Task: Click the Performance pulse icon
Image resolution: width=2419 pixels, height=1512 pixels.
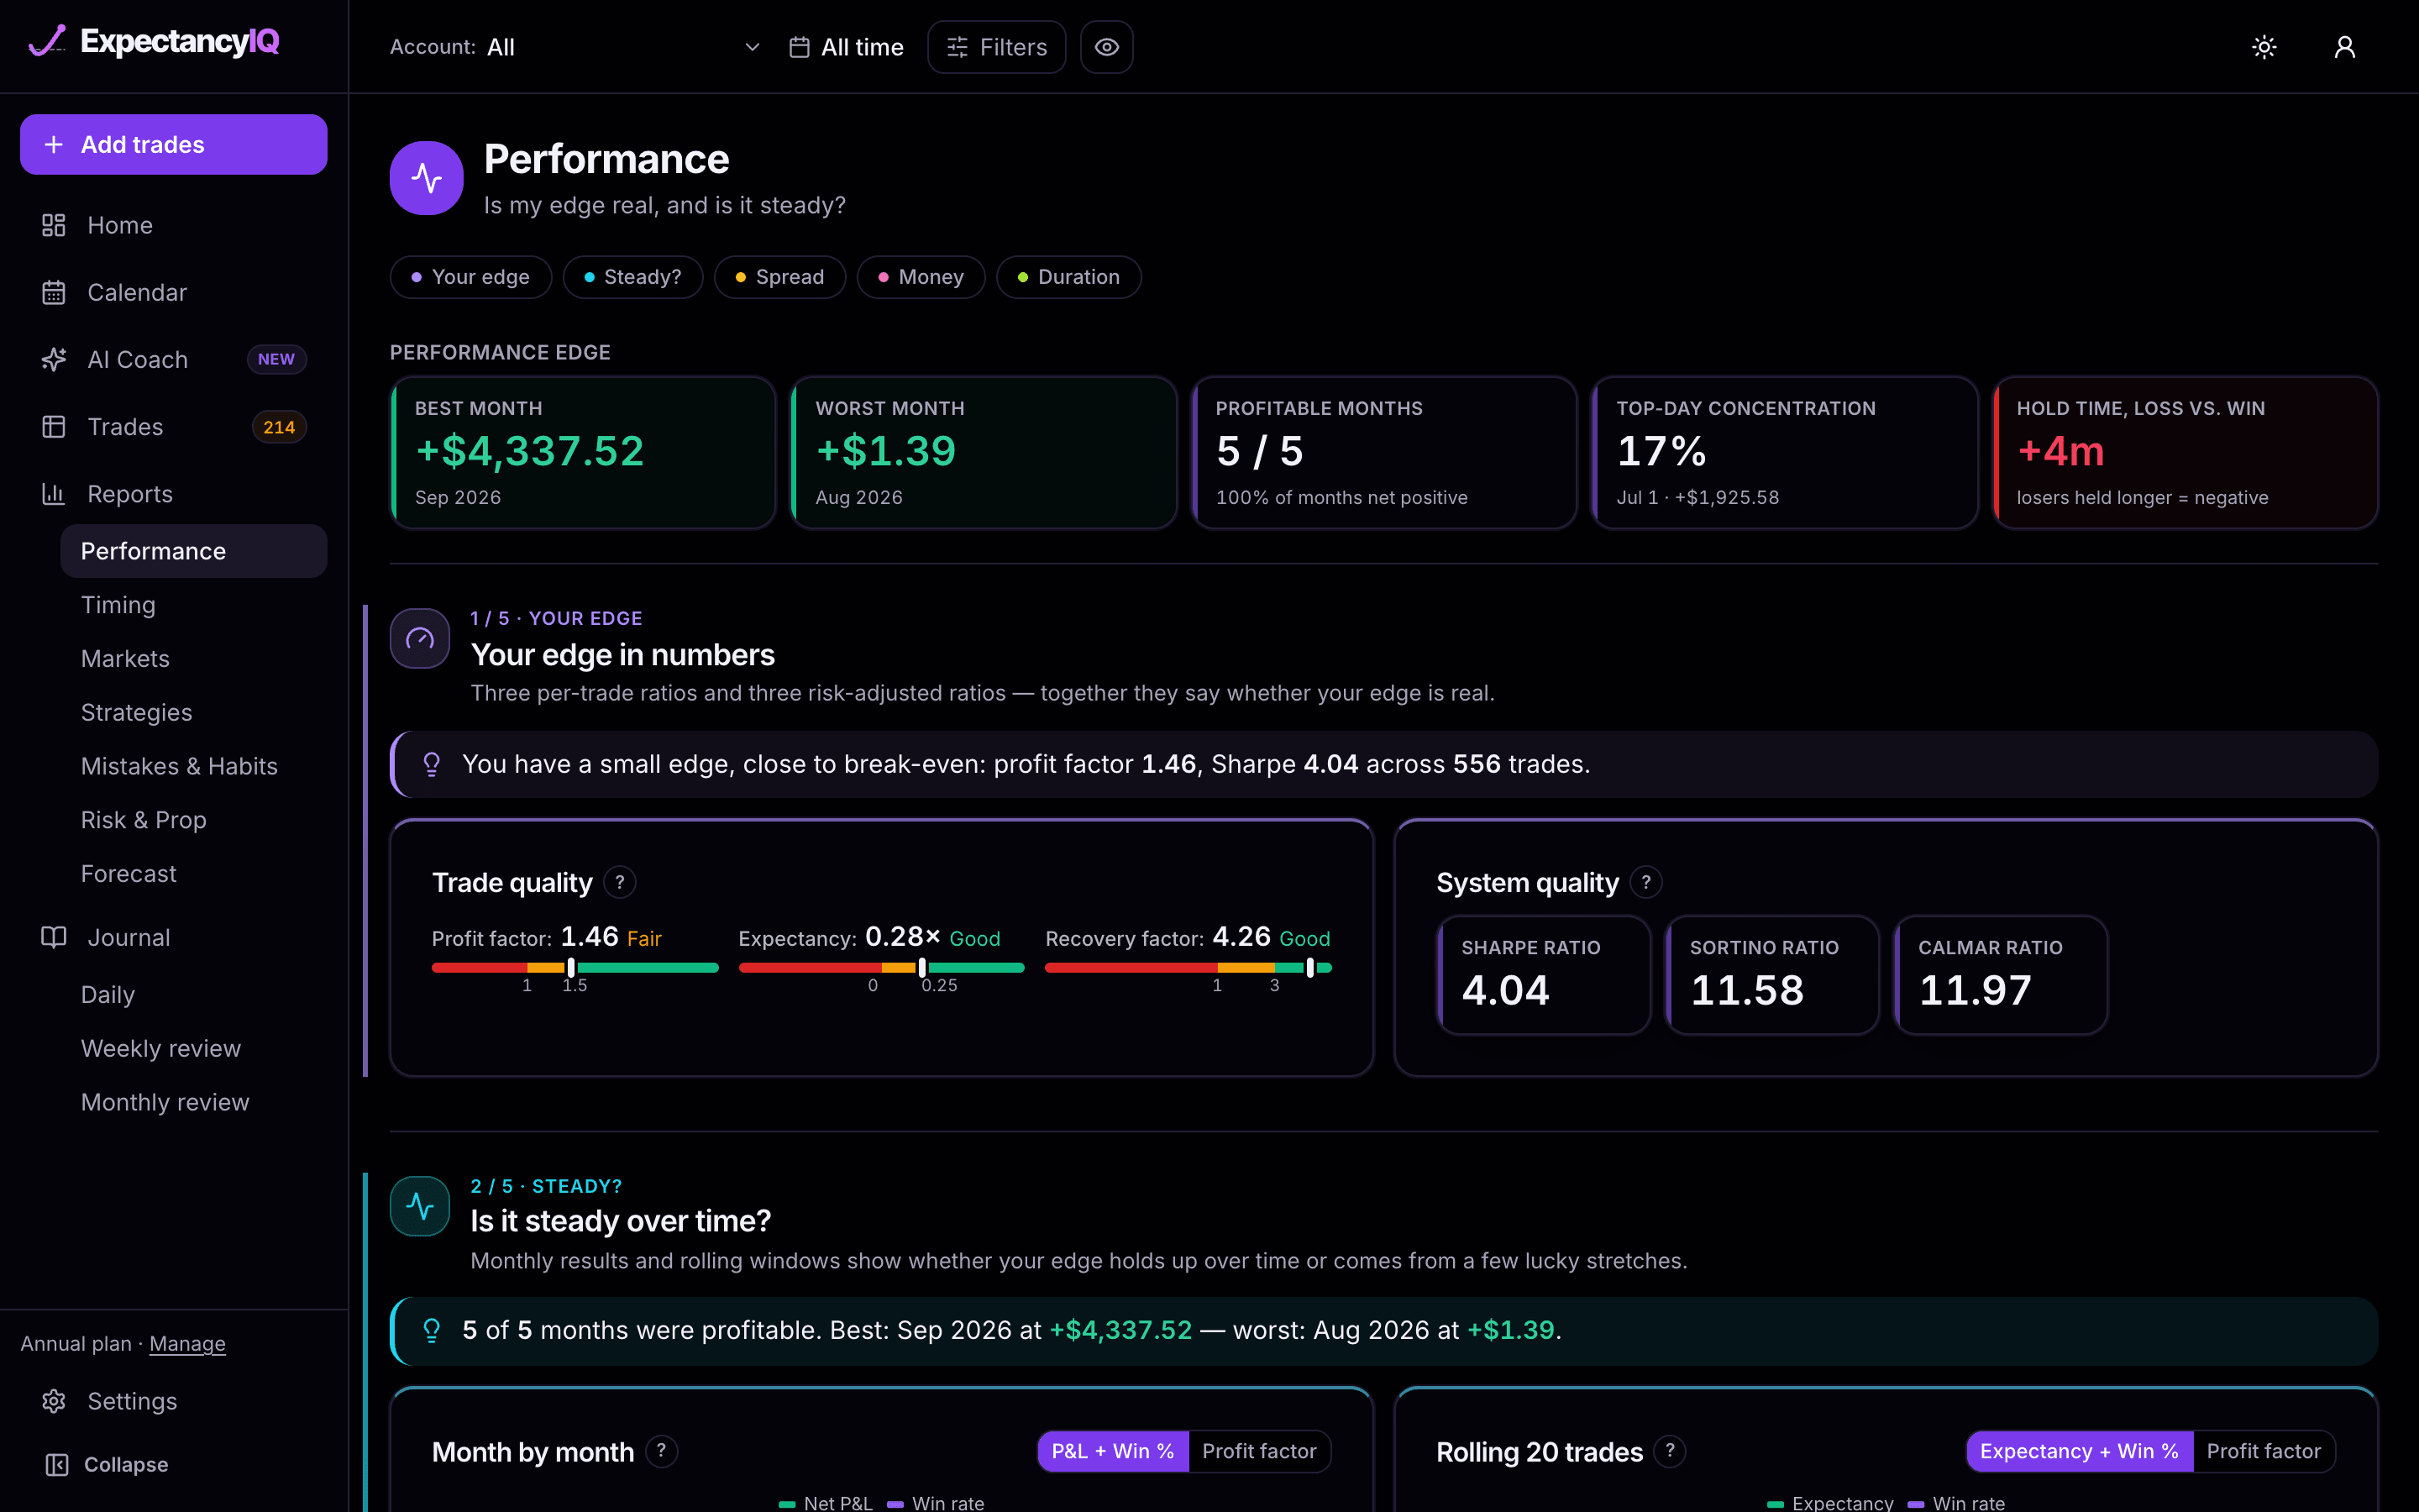Action: [427, 178]
